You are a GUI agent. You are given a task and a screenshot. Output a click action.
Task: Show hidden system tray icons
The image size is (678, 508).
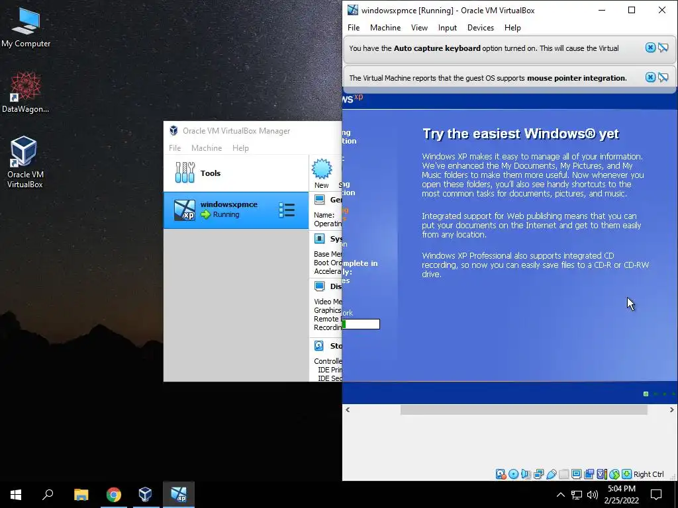pos(560,495)
